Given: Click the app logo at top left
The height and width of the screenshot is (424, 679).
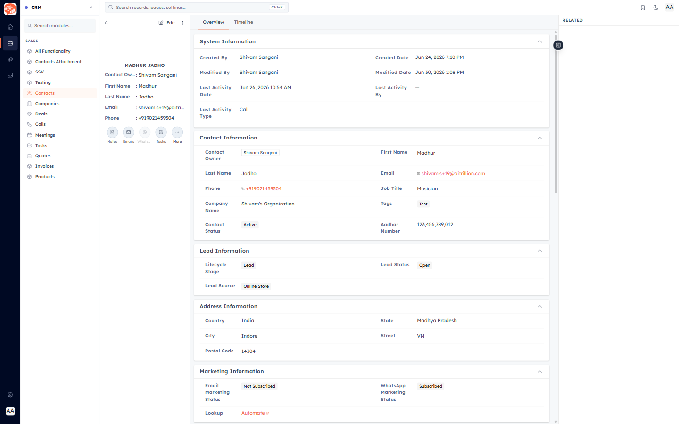Looking at the screenshot, I should 10,8.
